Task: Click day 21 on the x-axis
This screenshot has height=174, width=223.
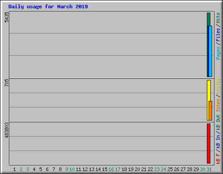Action: tap(144, 169)
